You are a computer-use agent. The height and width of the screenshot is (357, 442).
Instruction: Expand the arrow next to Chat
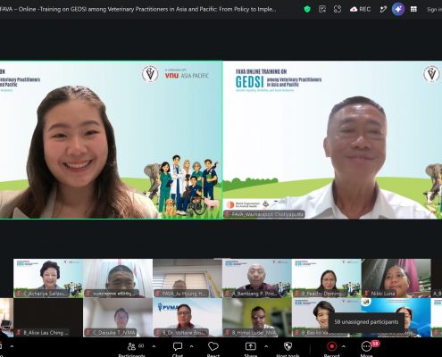click(x=191, y=346)
